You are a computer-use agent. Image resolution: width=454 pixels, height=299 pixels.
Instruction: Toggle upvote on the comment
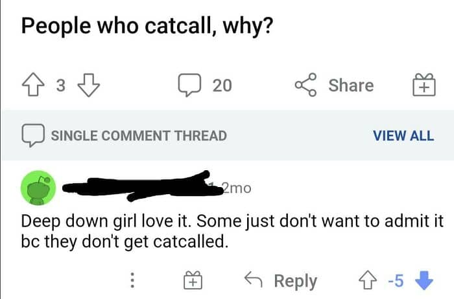(x=368, y=280)
